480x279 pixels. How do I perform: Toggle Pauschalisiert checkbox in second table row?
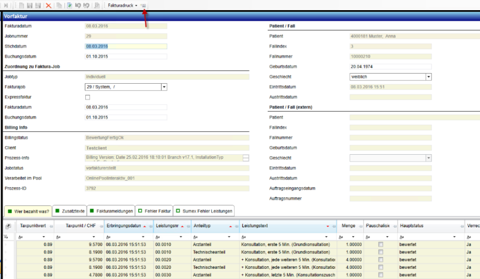click(380, 252)
